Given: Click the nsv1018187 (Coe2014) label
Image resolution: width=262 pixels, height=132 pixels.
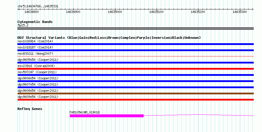Looking at the screenshot, I should 35,47.
